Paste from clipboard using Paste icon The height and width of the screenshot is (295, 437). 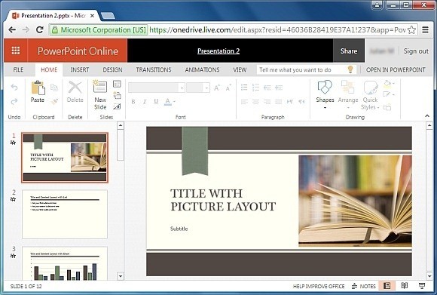click(38, 91)
